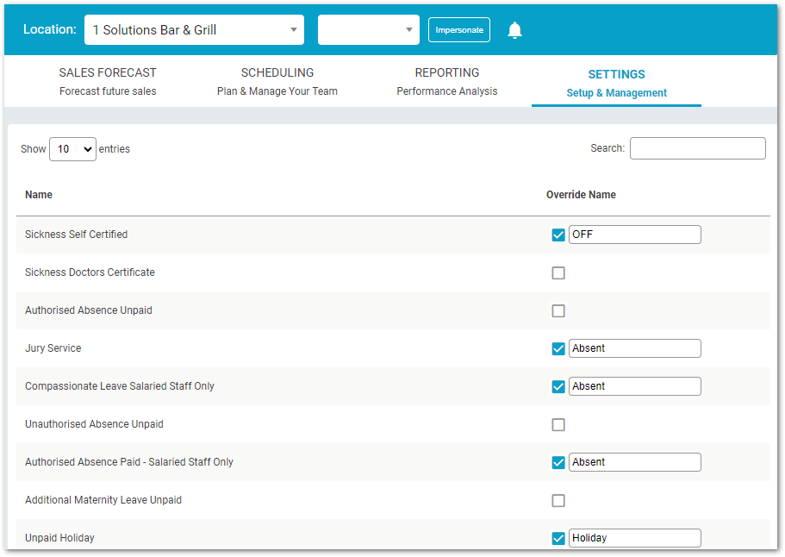
Task: Sort the table by Name column header
Action: click(x=39, y=195)
